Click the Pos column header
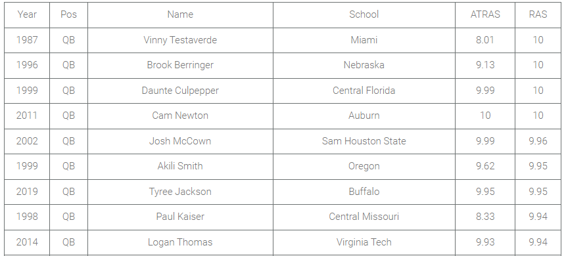The height and width of the screenshot is (256, 566). (68, 14)
